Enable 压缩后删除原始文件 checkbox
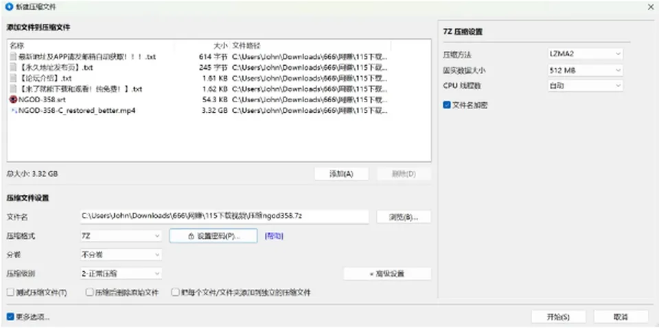 click(x=89, y=292)
